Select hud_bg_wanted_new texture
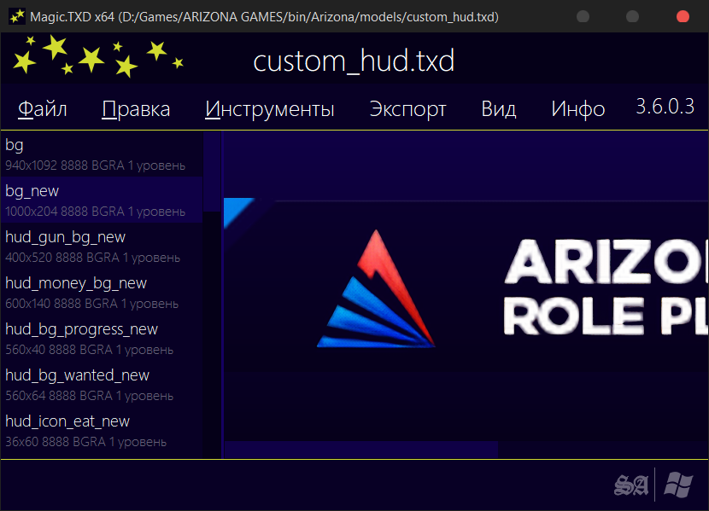This screenshot has height=511, width=709. (102, 384)
